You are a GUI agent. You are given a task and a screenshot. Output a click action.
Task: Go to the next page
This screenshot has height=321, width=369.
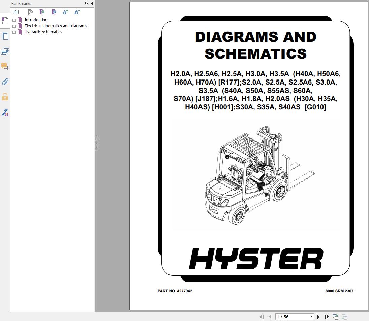pyautogui.click(x=318, y=317)
